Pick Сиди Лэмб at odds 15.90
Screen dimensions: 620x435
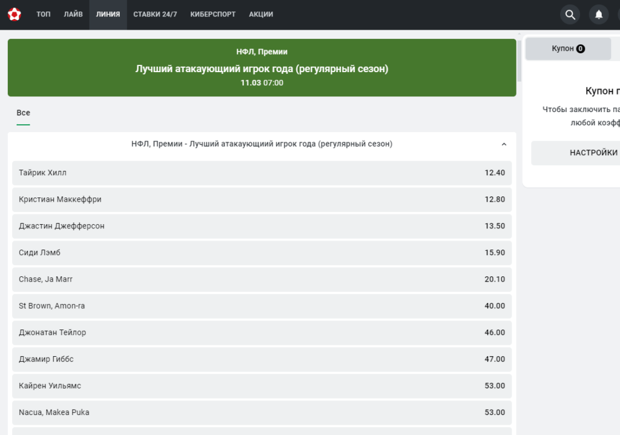coord(262,253)
